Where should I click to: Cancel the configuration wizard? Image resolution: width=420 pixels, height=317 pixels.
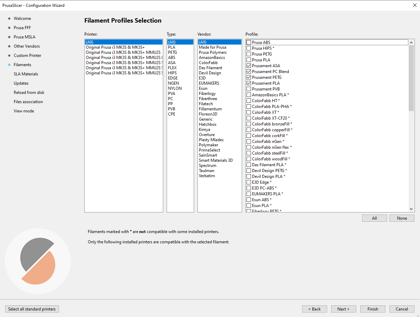click(x=402, y=309)
